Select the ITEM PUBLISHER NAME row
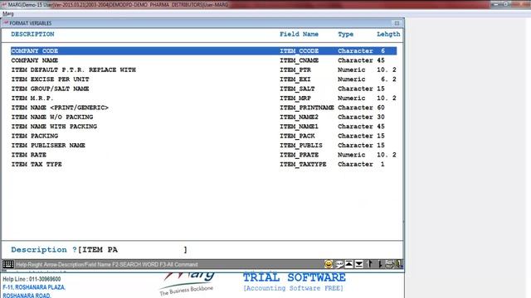Image resolution: width=531 pixels, height=298 pixels. click(x=203, y=146)
